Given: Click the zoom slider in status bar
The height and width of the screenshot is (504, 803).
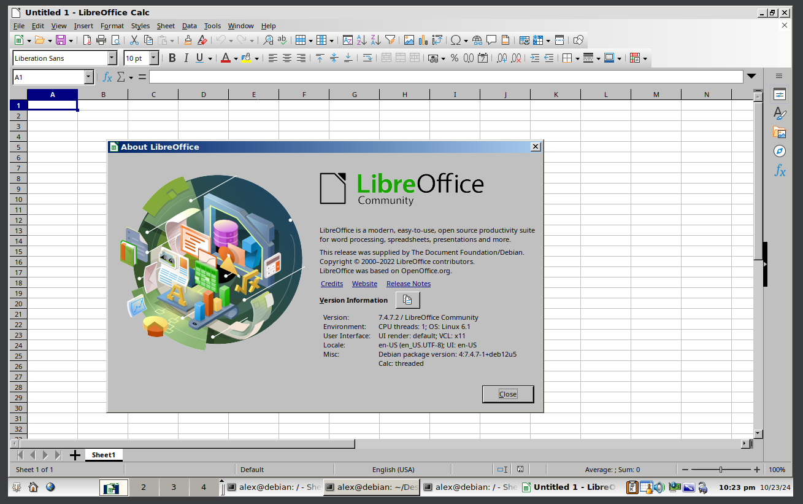Looking at the screenshot, I should click(720, 470).
